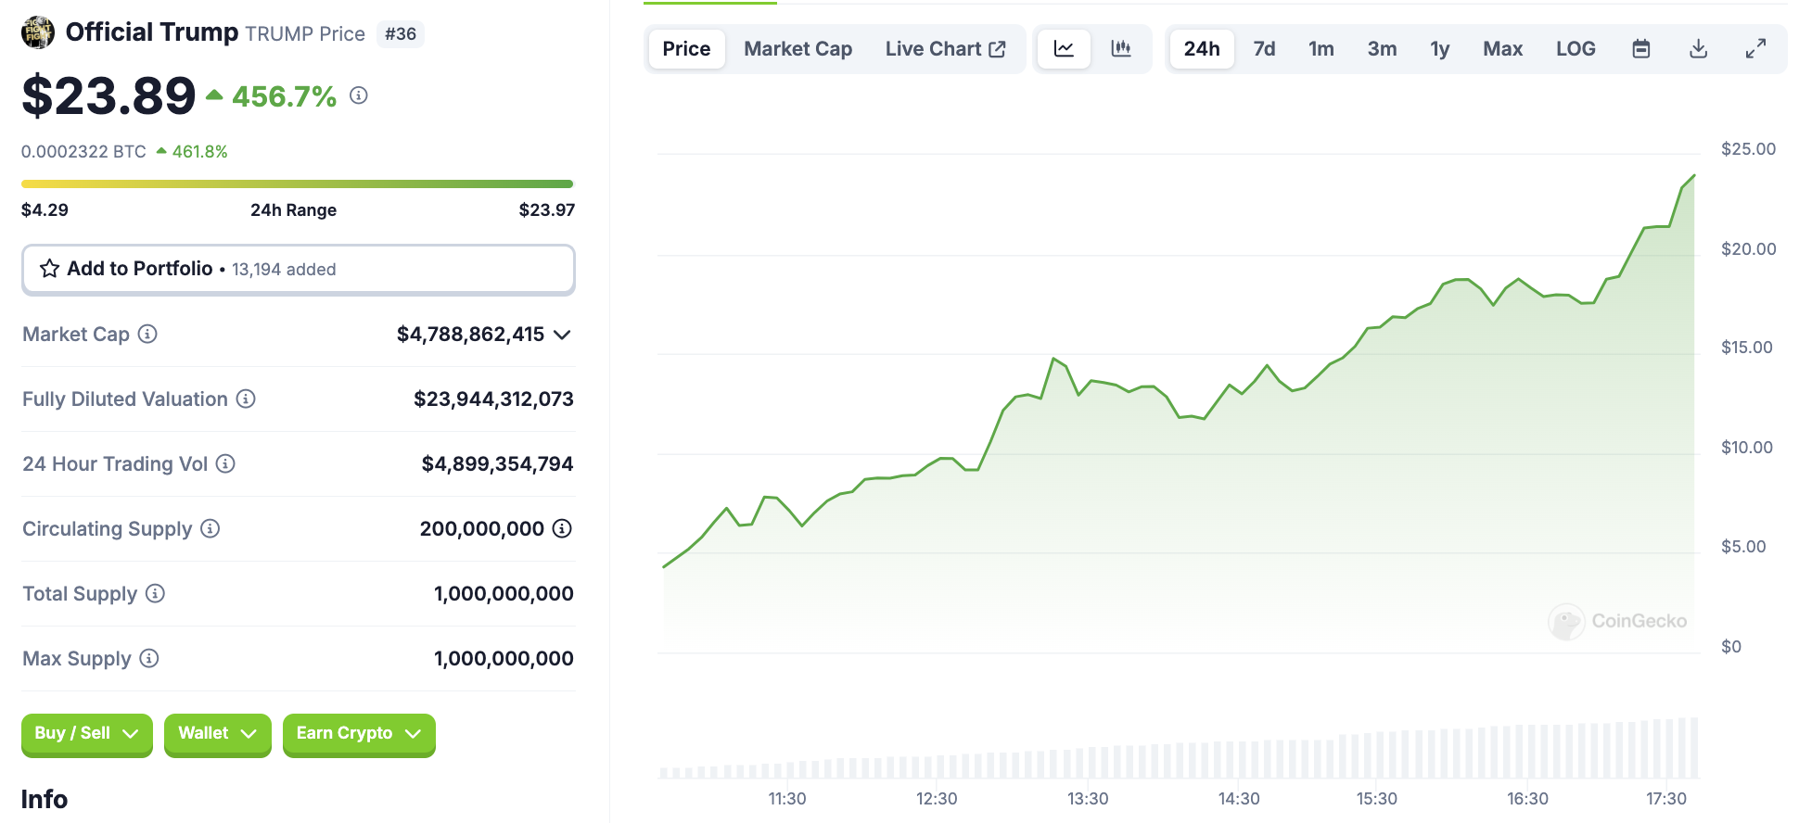Screen dimensions: 1799x823
Task: Click info icon next to 200,000,000 value
Action: (562, 528)
